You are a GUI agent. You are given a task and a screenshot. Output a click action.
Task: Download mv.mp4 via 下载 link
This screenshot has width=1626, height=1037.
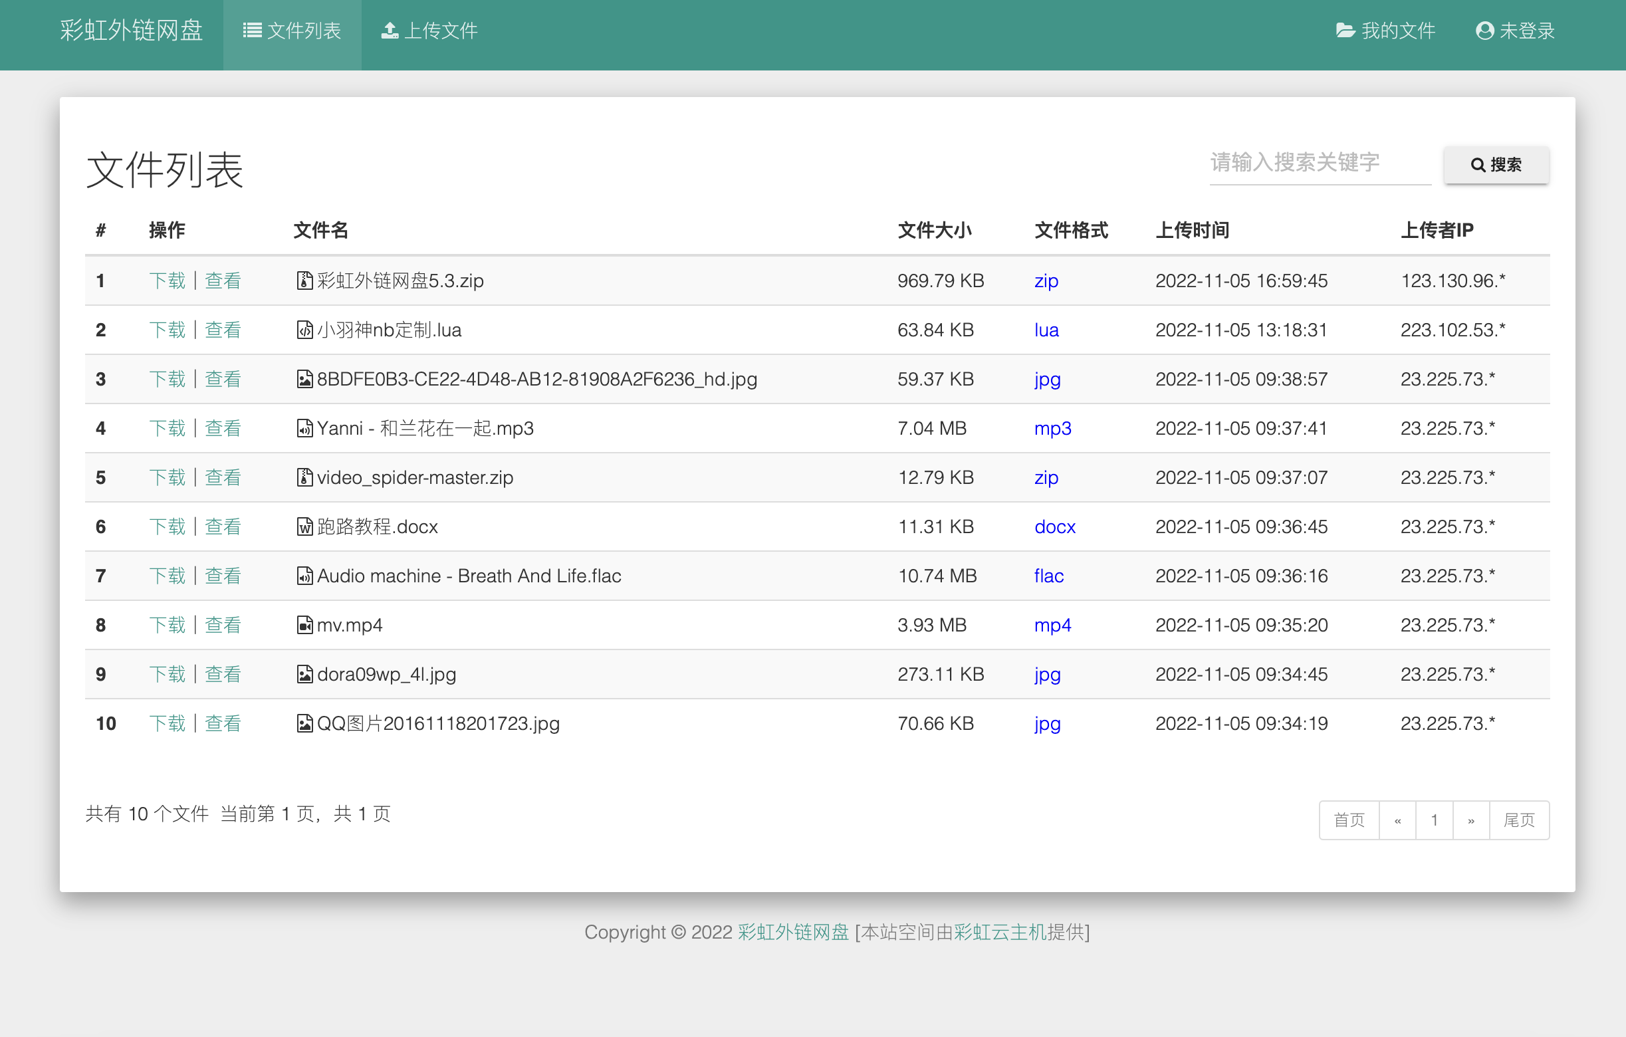point(168,625)
